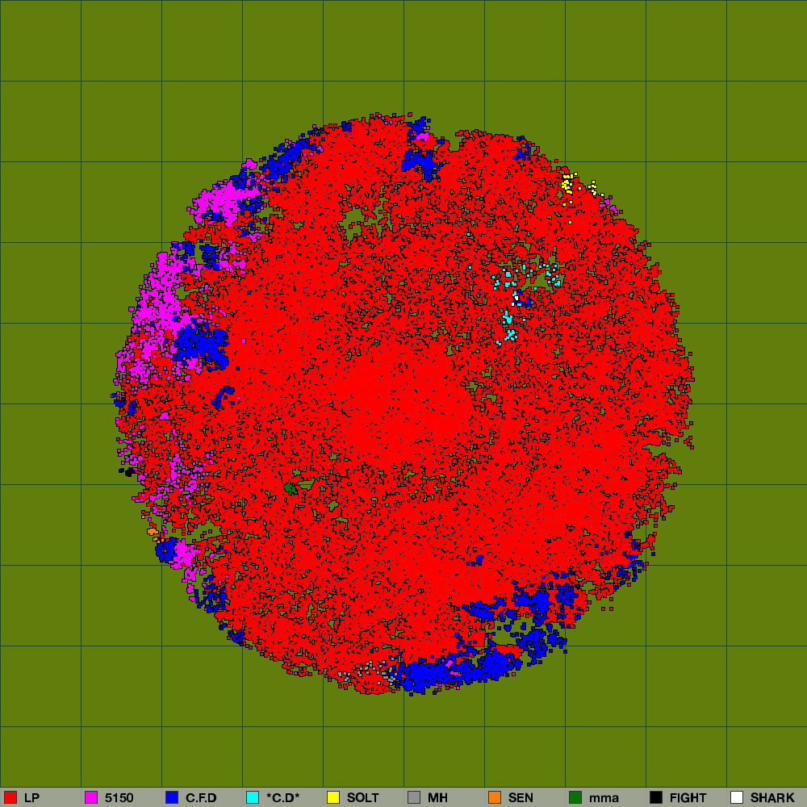Click the black FIGHT territory at map edge
This screenshot has width=807, height=807.
(128, 471)
